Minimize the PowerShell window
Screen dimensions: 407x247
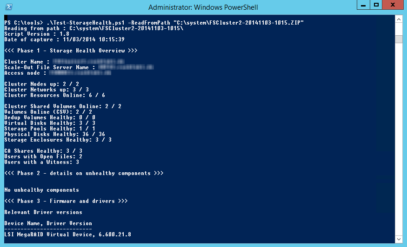click(363, 5)
